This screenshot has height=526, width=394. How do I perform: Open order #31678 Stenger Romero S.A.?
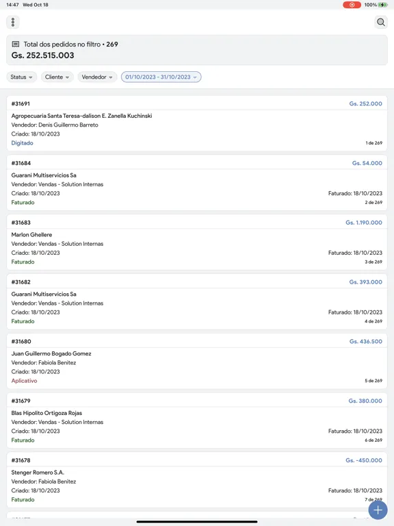tap(197, 479)
